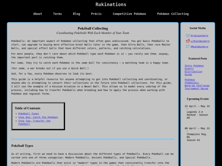Screen dimensions: 222x166
Task: Navigate to Précis
Action: pyautogui.click(x=96, y=14)
